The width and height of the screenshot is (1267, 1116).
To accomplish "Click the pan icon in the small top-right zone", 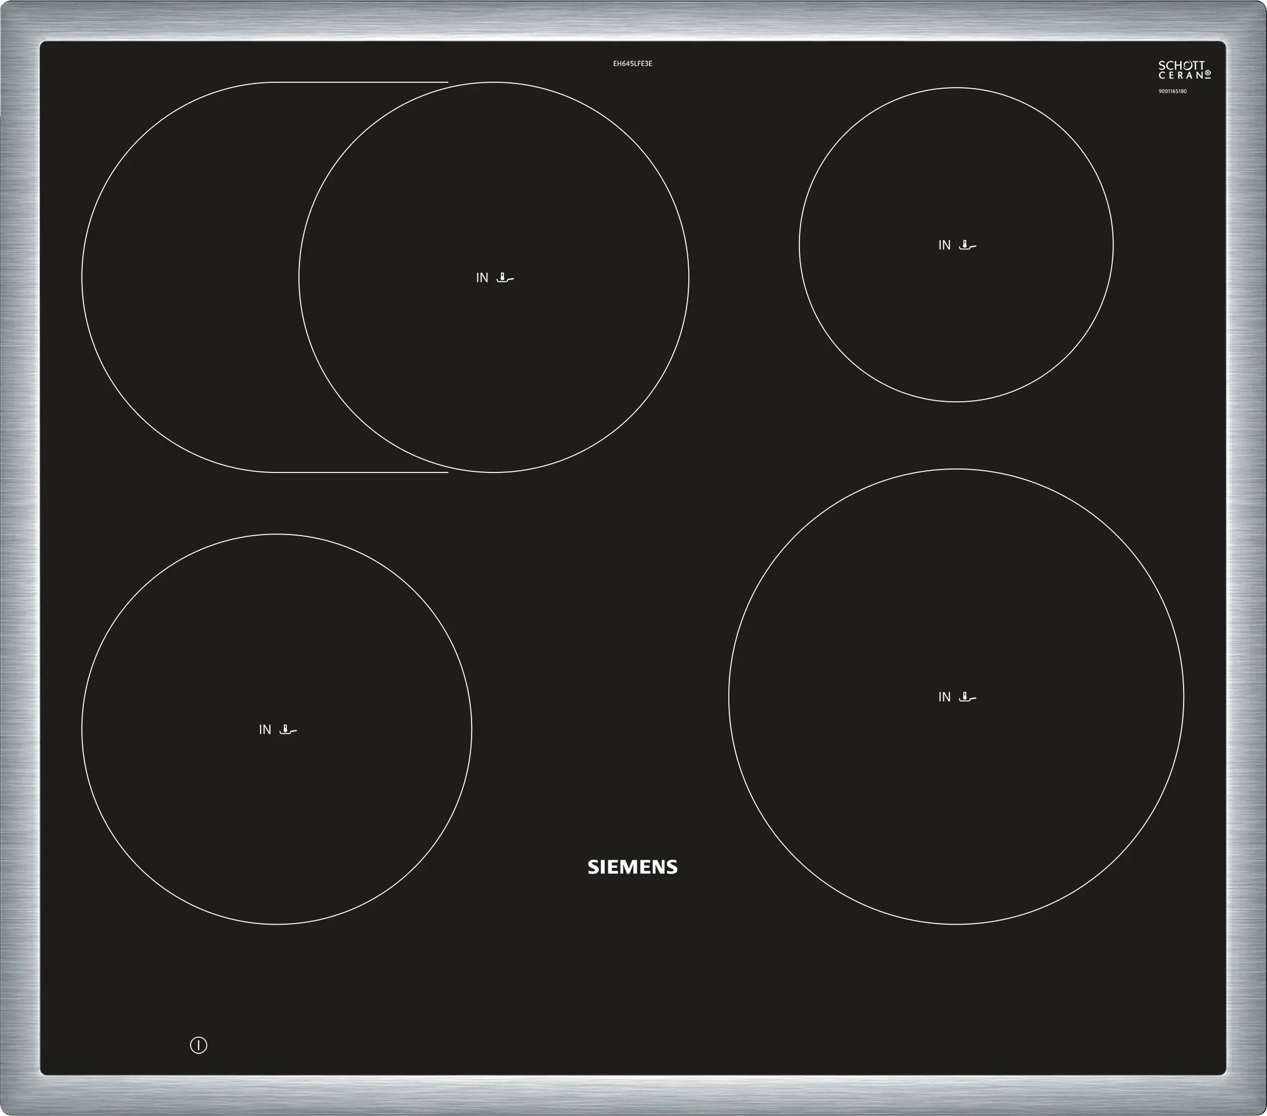I will point(967,245).
